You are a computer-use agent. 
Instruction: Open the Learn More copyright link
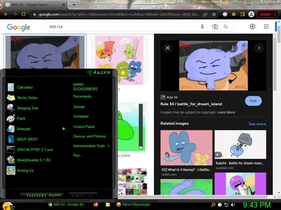tap(226, 112)
